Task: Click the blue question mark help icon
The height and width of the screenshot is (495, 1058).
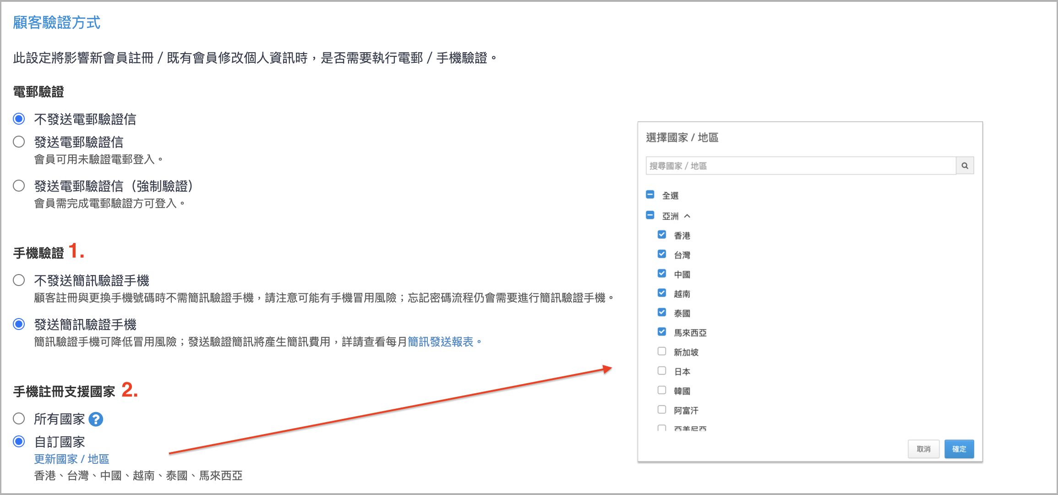Action: click(96, 419)
